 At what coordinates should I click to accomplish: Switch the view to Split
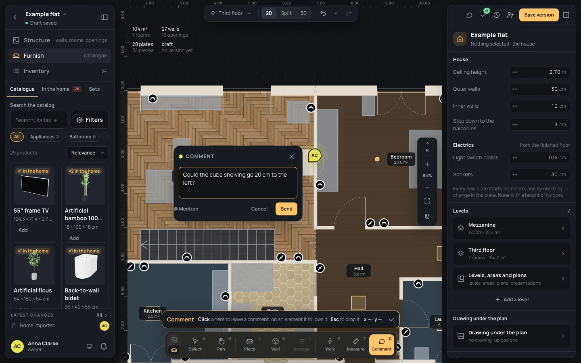point(286,13)
